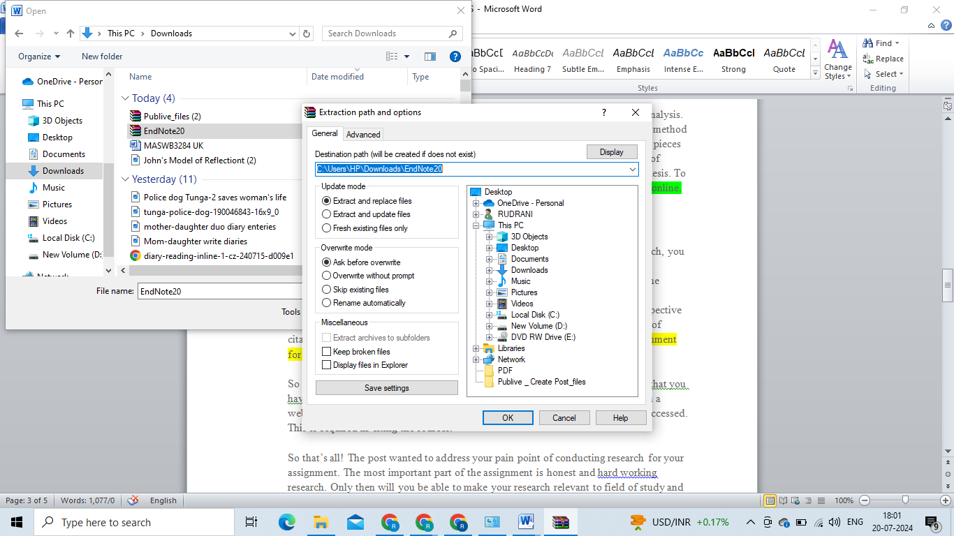
Task: Click the question mark help icon in dialog title
Action: pos(604,112)
